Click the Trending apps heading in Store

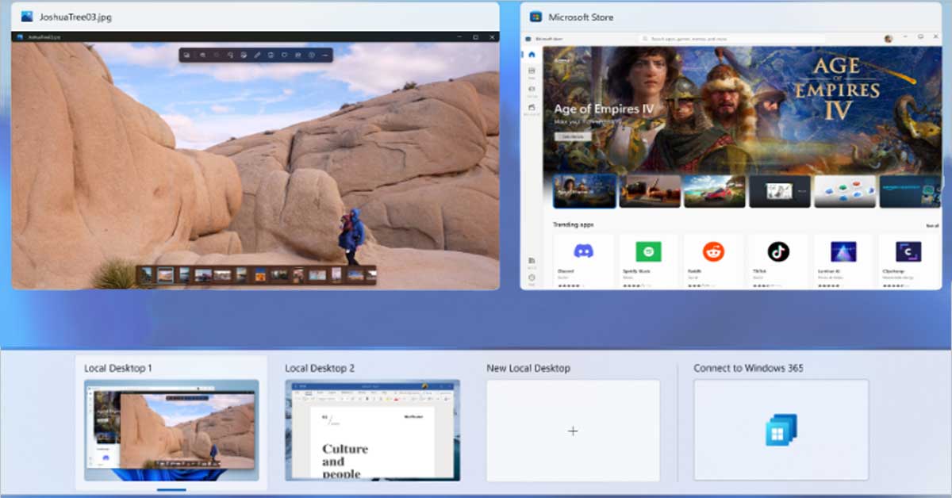click(573, 225)
